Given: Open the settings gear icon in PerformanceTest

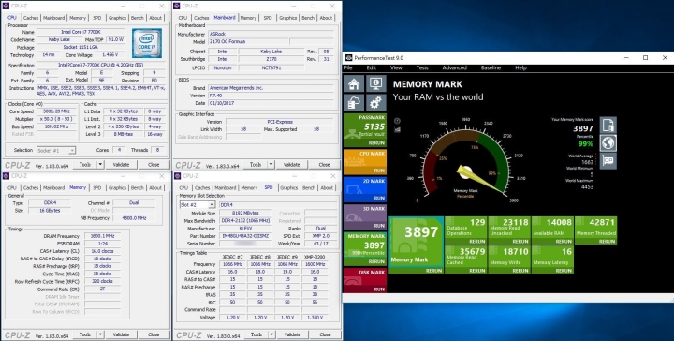Looking at the screenshot, I should 375,103.
